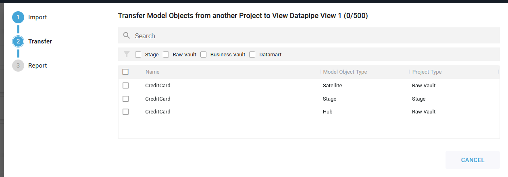Screen dimensions: 508x177
Task: Enable the Datamart filter checkbox
Action: click(x=252, y=55)
